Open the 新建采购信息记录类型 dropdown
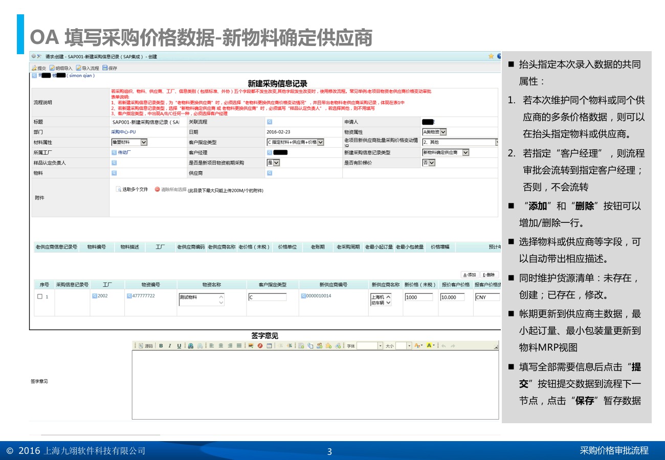 (465, 152)
